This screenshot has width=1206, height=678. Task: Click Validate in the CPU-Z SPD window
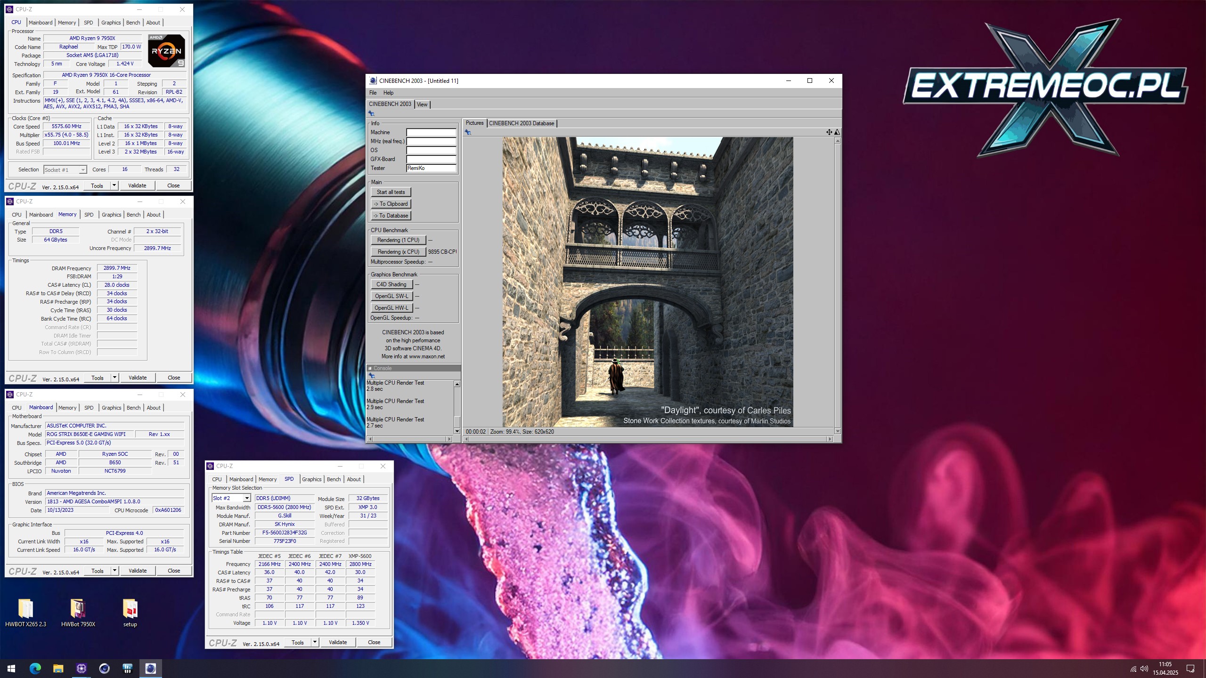pos(338,642)
